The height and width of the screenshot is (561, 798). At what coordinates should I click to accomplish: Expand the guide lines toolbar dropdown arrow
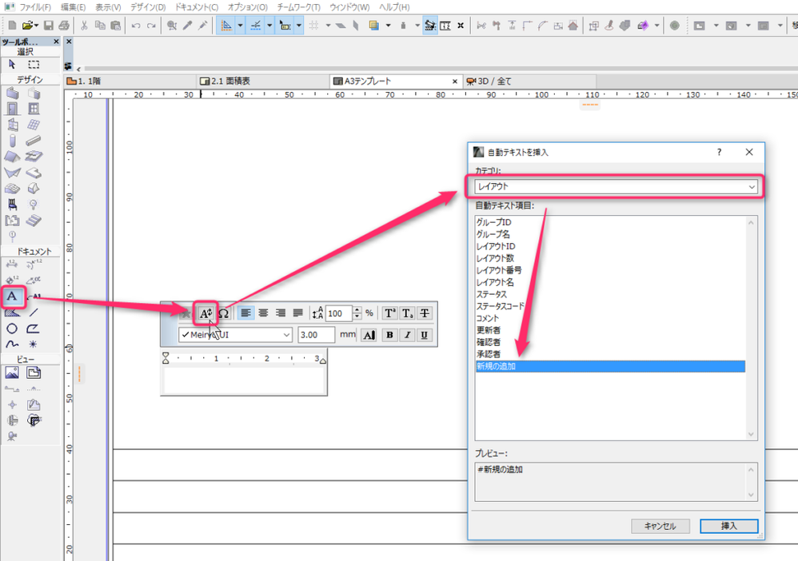click(x=240, y=26)
